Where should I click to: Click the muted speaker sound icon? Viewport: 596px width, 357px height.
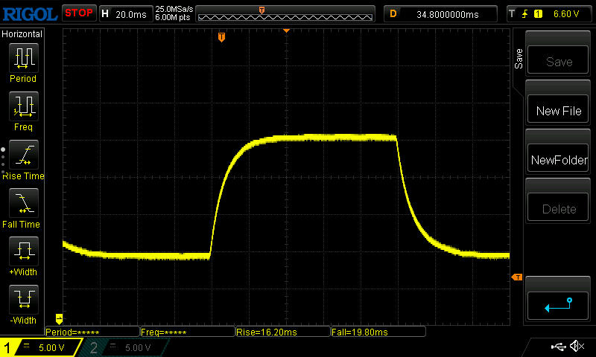coord(577,347)
